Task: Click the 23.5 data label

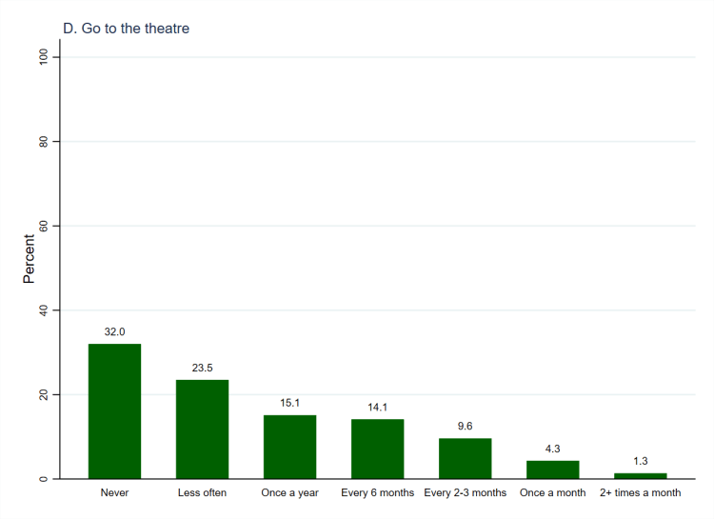Action: point(202,367)
